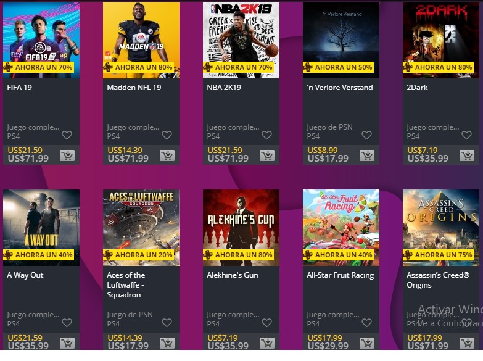The image size is (483, 361).
Task: Add 2Dark to the shopping cart
Action: click(467, 156)
